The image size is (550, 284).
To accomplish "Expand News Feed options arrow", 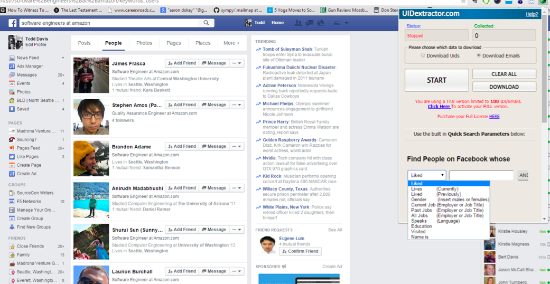I will coord(63,58).
